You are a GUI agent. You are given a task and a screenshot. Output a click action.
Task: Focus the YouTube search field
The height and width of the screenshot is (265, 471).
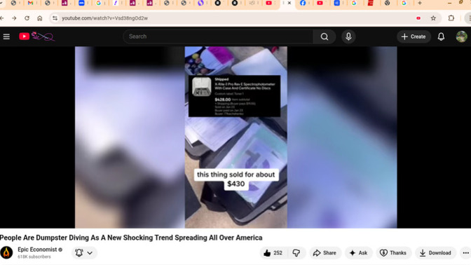pyautogui.click(x=219, y=36)
